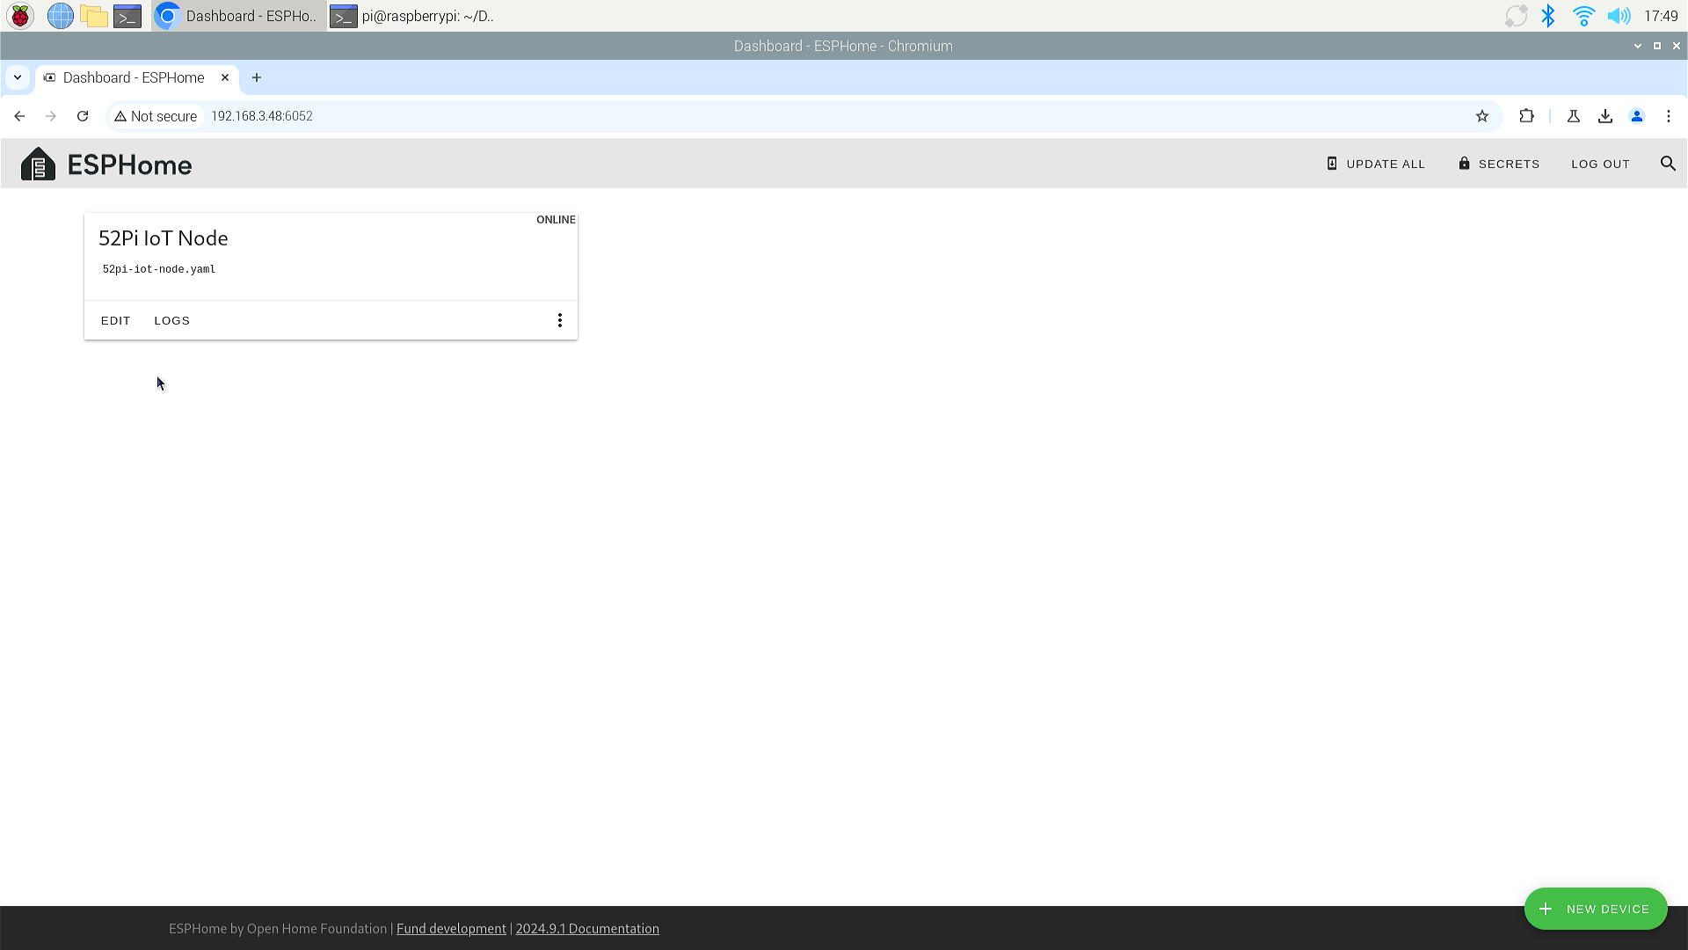The image size is (1688, 950).
Task: Show the browser downloads
Action: pos(1605,116)
